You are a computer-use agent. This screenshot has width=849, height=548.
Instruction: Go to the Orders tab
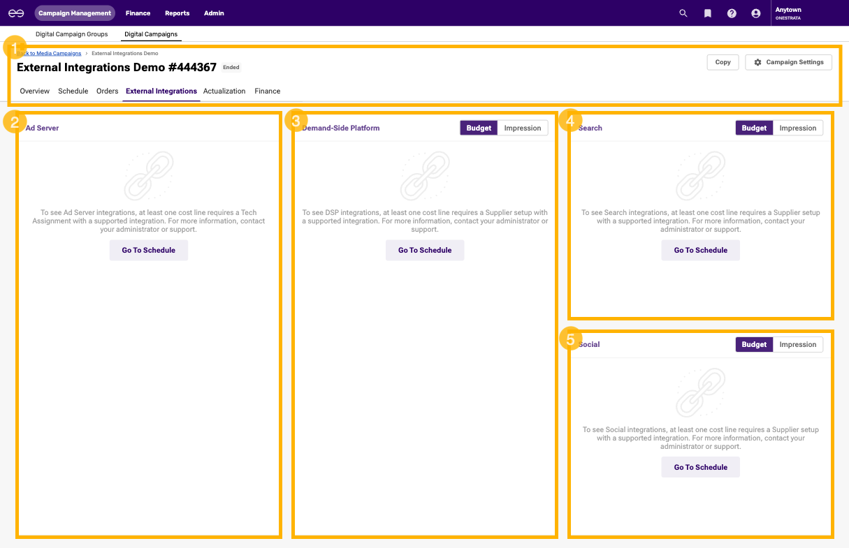click(x=107, y=91)
